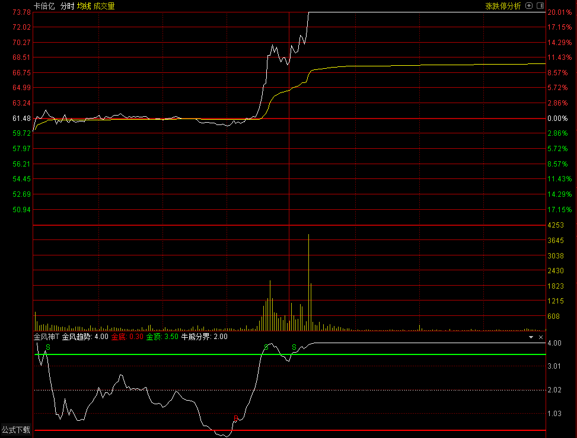Viewport: 577px width, 438px height.
Task: Click the volume axis label 4253
Action: click(x=555, y=225)
